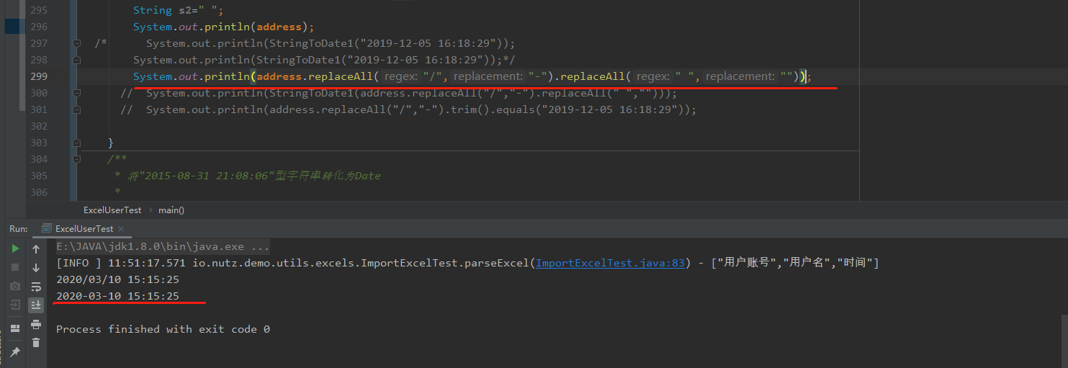The image size is (1068, 368).
Task: Click the left panel vertical scrollbar thumb
Action: tap(22, 55)
